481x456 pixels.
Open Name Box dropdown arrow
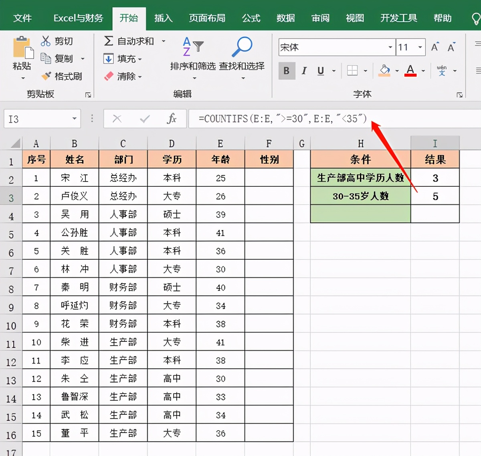tap(74, 119)
